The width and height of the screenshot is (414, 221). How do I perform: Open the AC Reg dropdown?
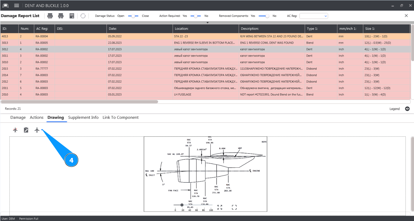point(313,16)
